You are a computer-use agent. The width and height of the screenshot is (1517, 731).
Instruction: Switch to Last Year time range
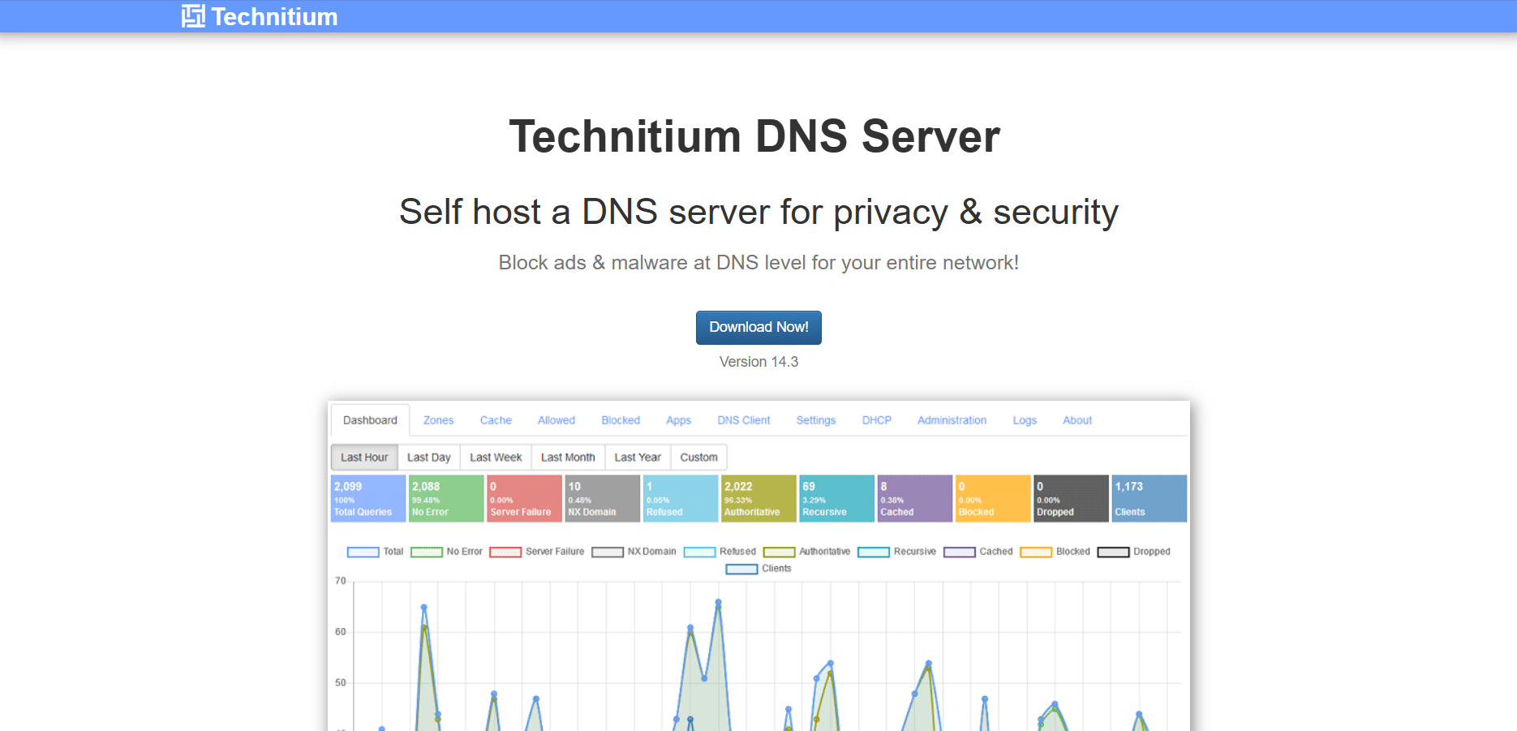[x=638, y=458]
